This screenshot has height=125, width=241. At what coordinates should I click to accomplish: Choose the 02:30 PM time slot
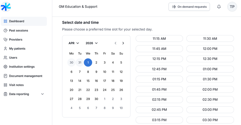click(210, 100)
